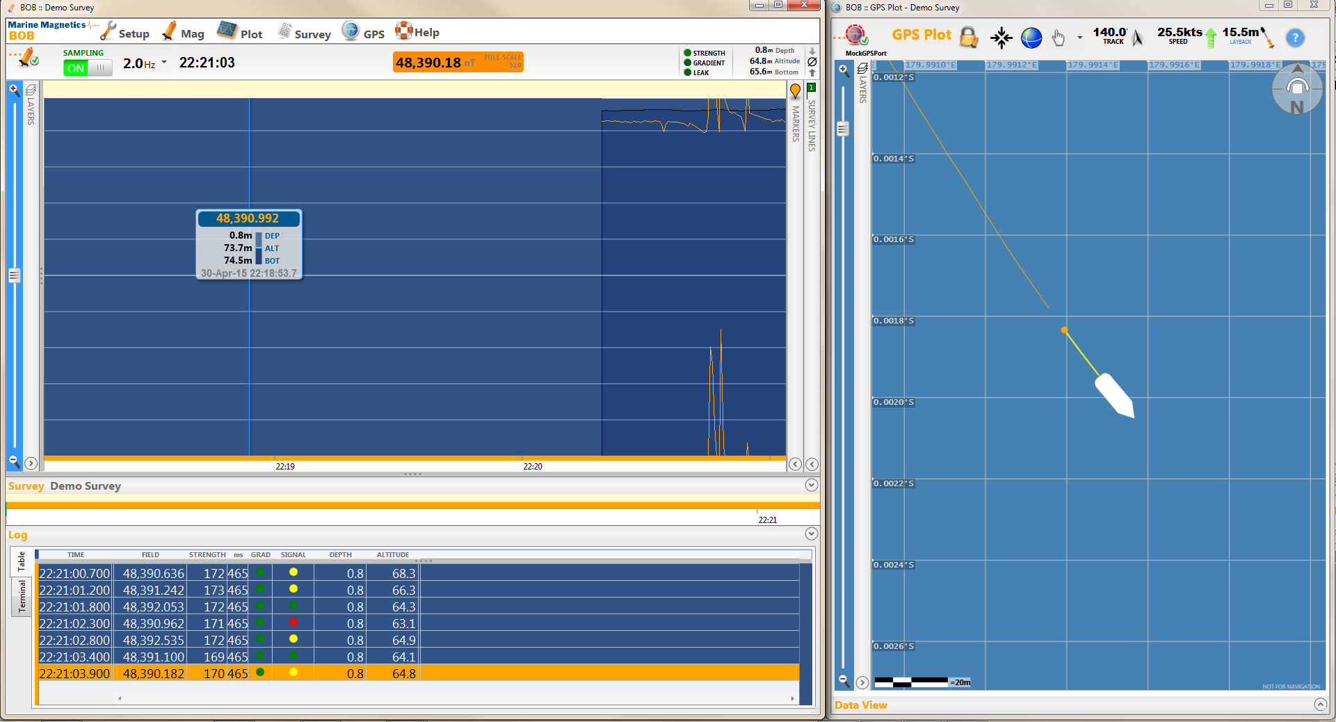
Task: Switch to the Terminal tab in Log
Action: click(22, 597)
